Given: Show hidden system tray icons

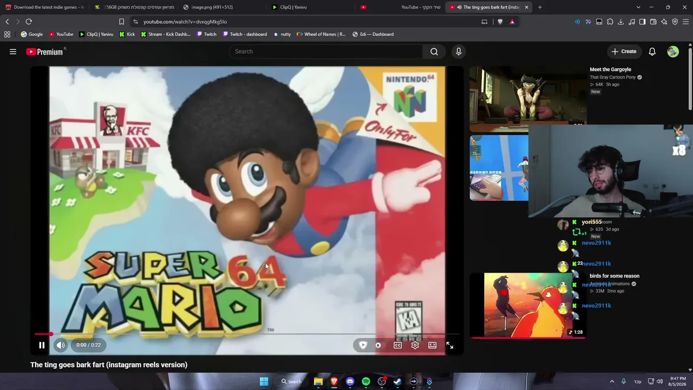Looking at the screenshot, I should (x=612, y=381).
